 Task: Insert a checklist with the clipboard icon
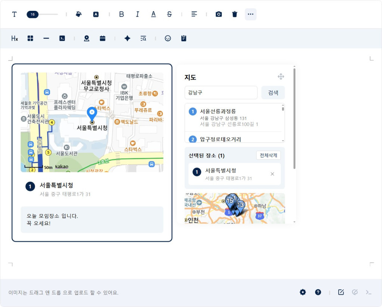tap(183, 38)
